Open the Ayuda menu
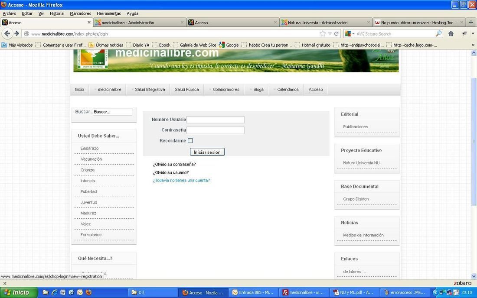Viewport: 477px width, 298px height. tap(133, 13)
